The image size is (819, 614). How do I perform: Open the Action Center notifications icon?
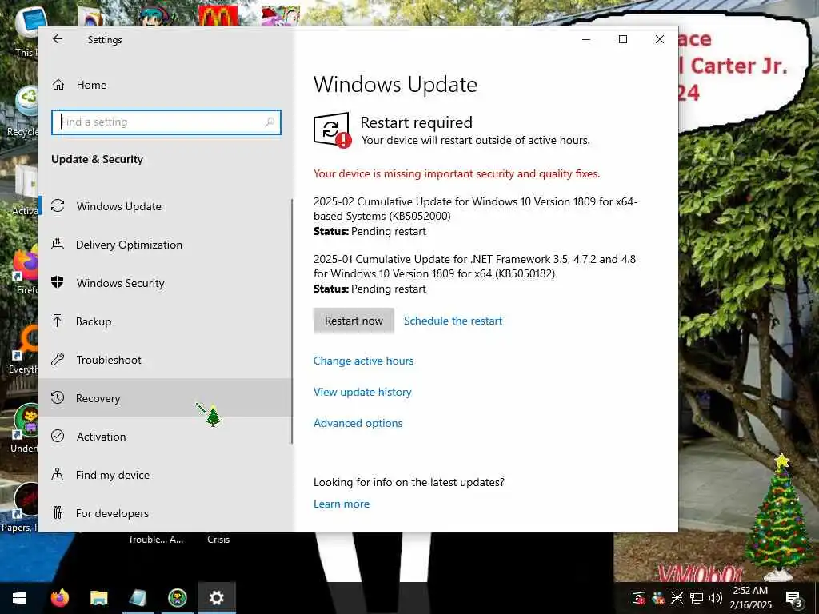click(794, 598)
